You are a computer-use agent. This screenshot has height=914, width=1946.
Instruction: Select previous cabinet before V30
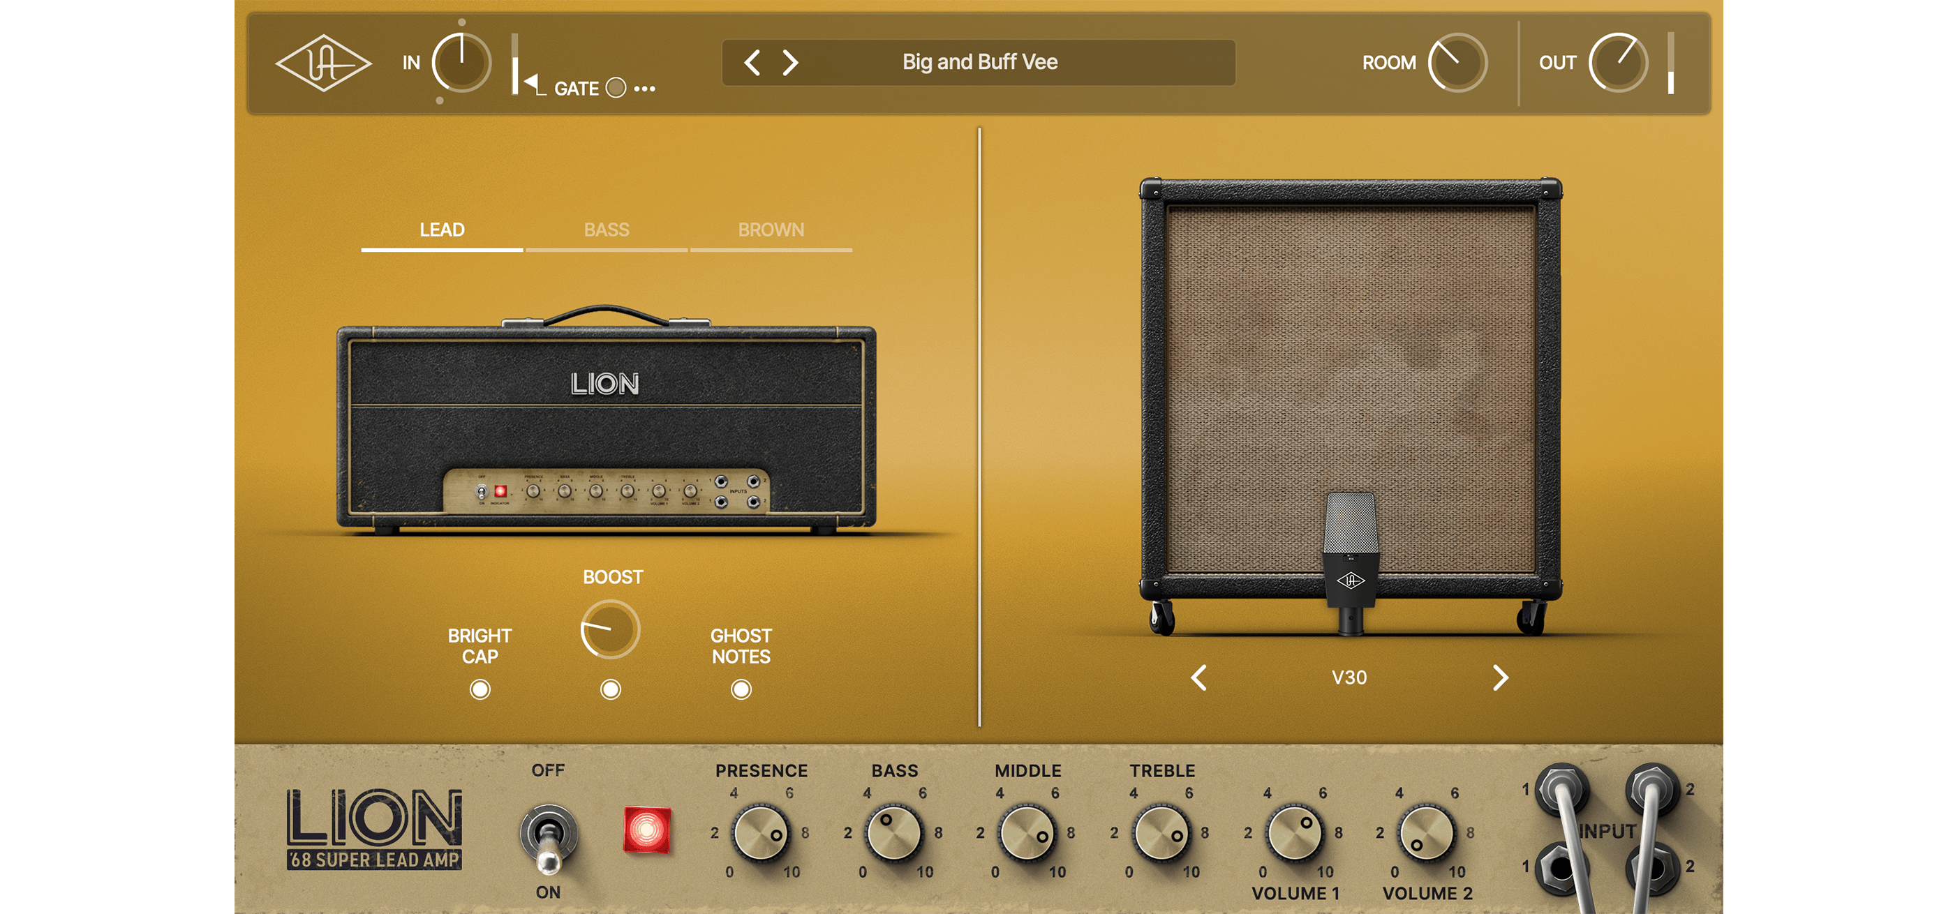click(1199, 677)
